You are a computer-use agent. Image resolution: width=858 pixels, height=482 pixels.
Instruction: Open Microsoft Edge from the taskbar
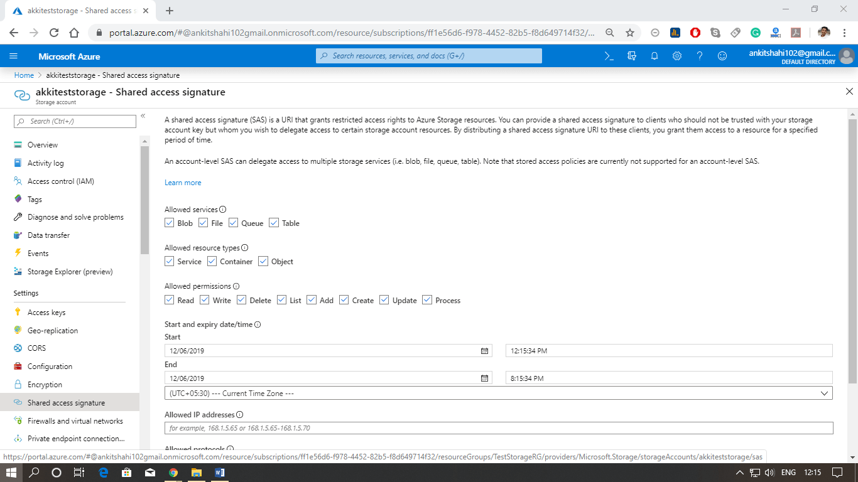(x=103, y=472)
